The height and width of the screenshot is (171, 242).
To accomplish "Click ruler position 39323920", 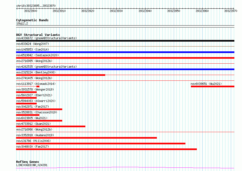I will (88, 11).
